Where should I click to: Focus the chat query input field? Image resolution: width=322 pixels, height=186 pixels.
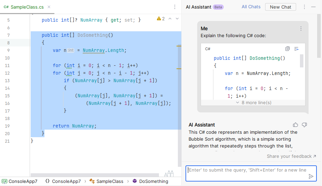(x=251, y=174)
